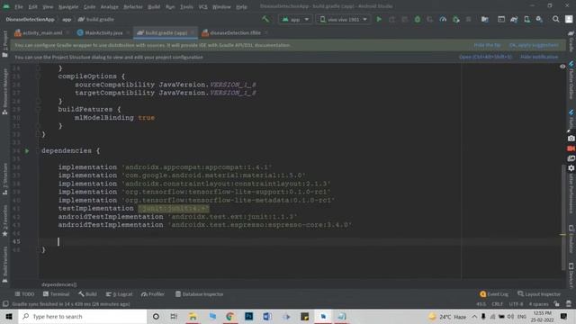Screen dimensions: 576x324
Task: Click the app breadcrumb segment
Action: (67, 19)
